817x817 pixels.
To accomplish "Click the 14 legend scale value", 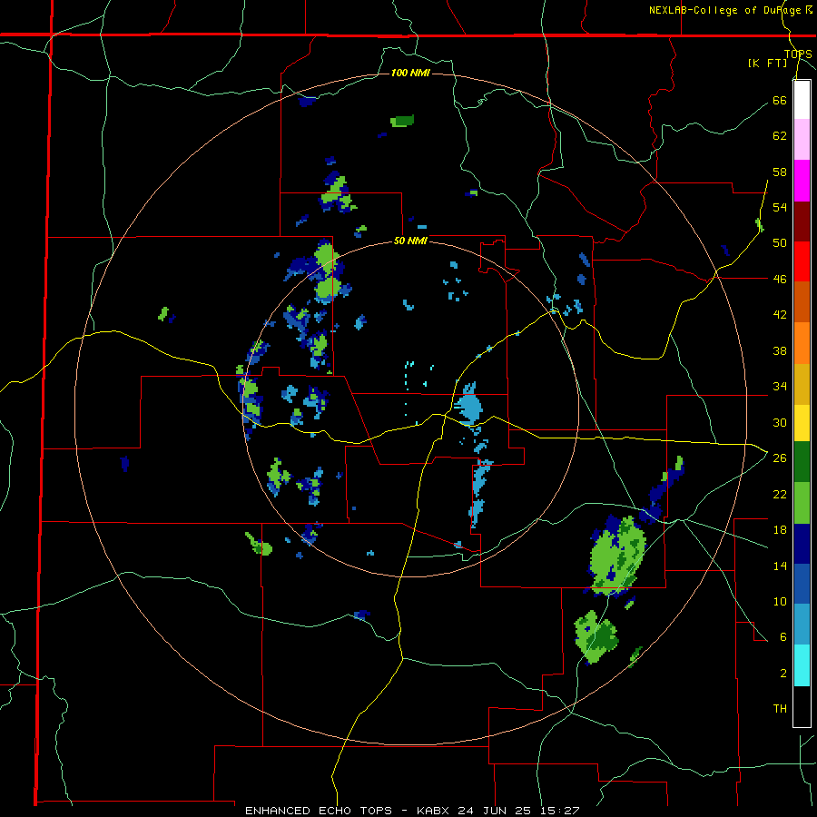I will point(780,566).
